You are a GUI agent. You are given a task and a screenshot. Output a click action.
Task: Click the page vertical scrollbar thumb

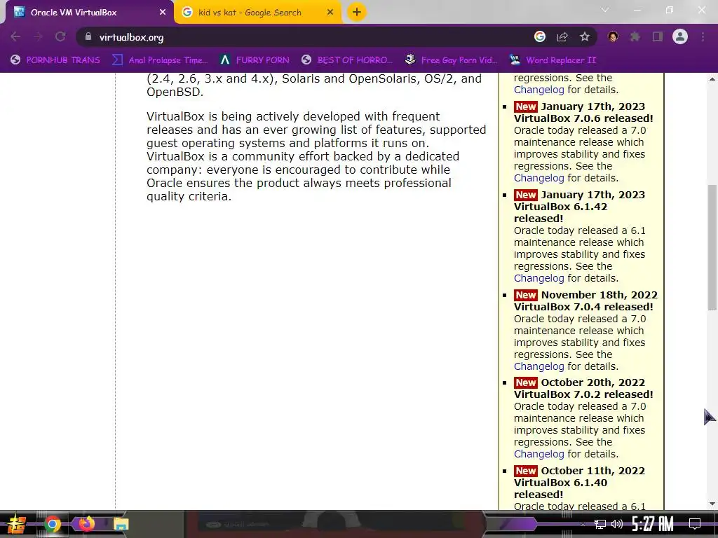coord(712,247)
